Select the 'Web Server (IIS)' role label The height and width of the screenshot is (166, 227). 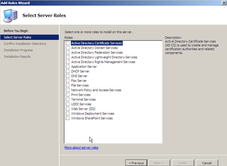[83, 109]
